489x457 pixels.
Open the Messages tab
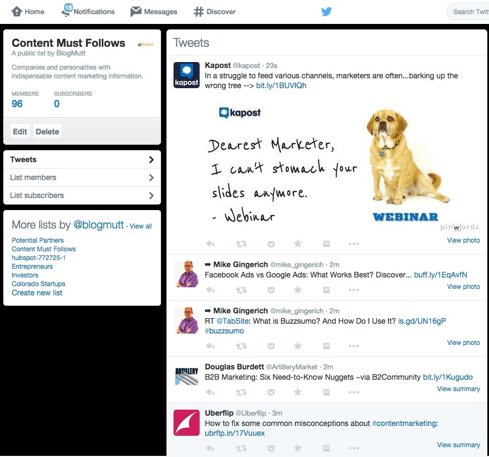point(154,11)
